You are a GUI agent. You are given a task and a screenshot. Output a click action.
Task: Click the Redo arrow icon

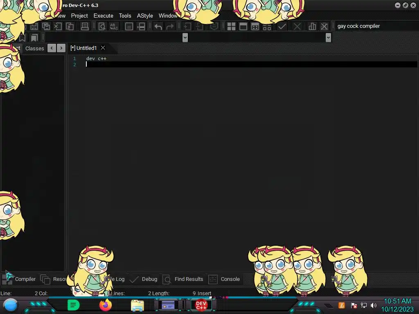tap(170, 27)
